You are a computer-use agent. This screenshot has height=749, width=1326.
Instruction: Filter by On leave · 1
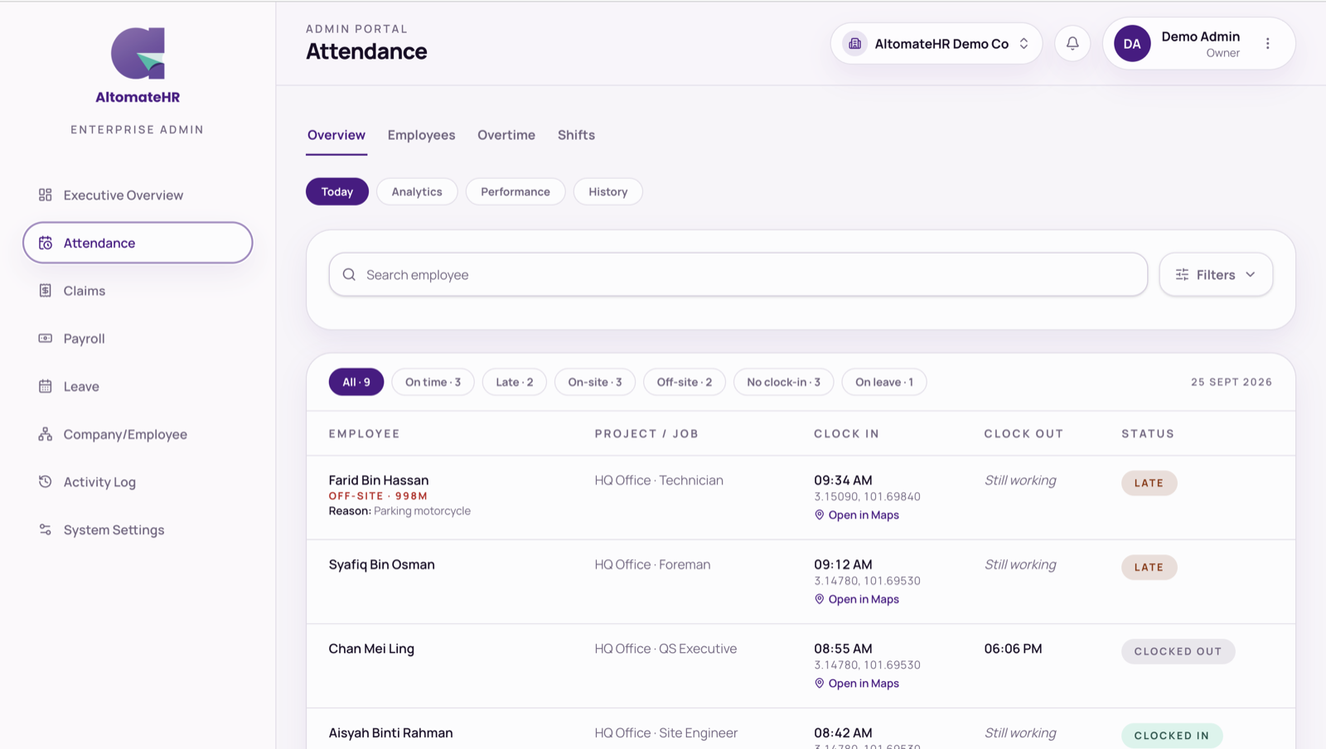pyautogui.click(x=884, y=382)
